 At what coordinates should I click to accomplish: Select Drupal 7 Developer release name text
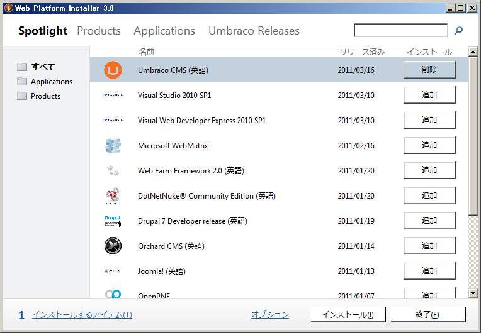[193, 221]
